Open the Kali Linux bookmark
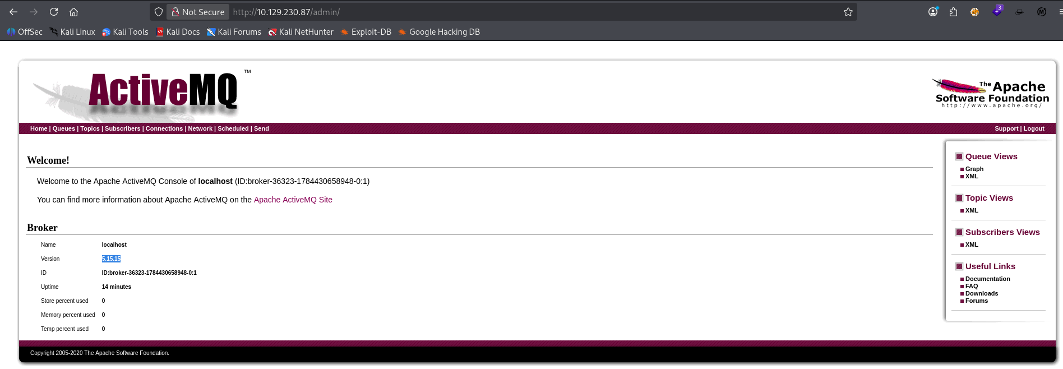 [x=72, y=32]
